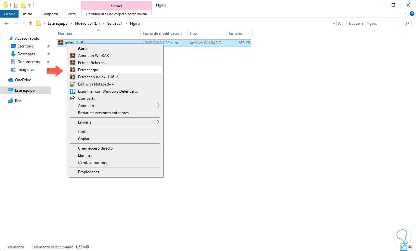Viewport: 416px width, 251px height.
Task: Choose Restaurar versiones anteriores
Action: [x=115, y=113]
